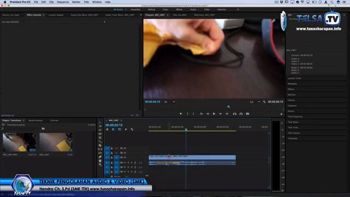Select the Selection tool in the tools panel

coord(100,123)
